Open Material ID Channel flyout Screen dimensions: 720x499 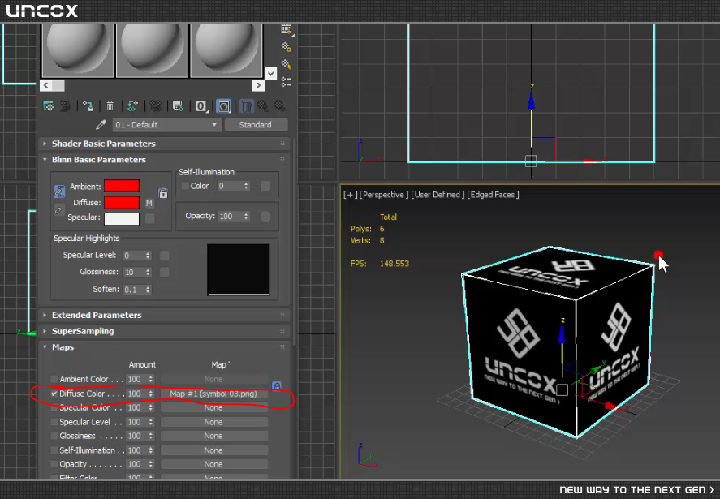coord(201,106)
